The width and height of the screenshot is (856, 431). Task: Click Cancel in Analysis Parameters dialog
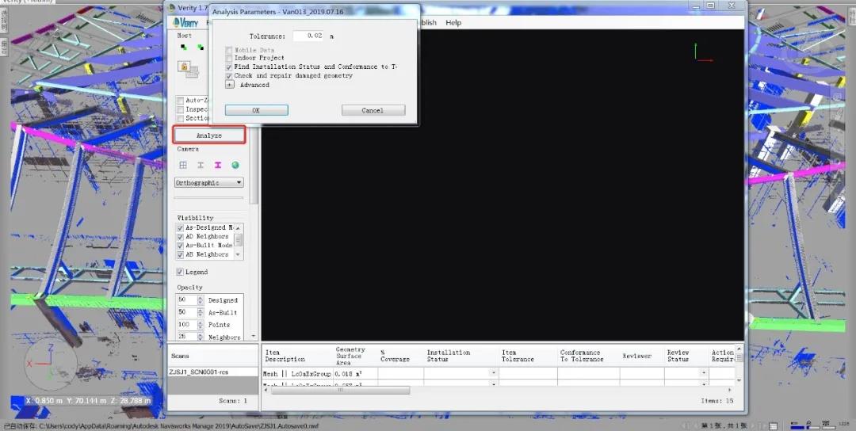tap(373, 110)
